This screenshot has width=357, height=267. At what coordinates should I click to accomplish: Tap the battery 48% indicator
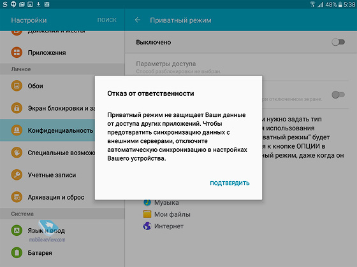(333, 4)
